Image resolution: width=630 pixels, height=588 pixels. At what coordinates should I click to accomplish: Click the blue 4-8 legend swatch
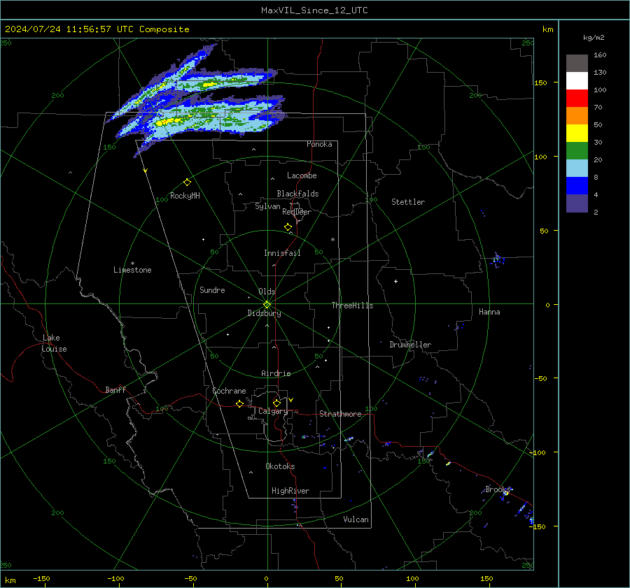(577, 186)
